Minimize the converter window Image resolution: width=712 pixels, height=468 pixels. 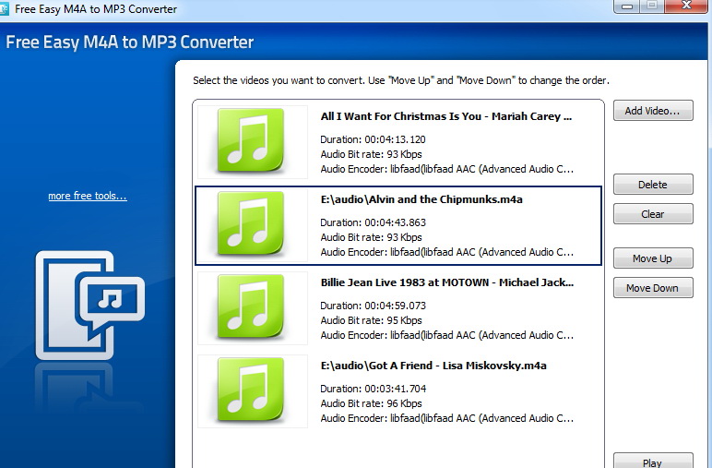pyautogui.click(x=627, y=6)
